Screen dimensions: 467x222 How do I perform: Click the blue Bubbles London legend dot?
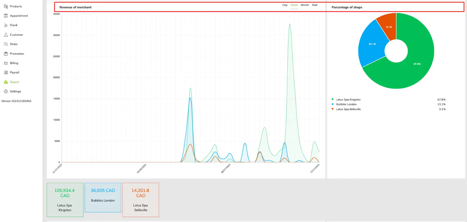click(332, 104)
